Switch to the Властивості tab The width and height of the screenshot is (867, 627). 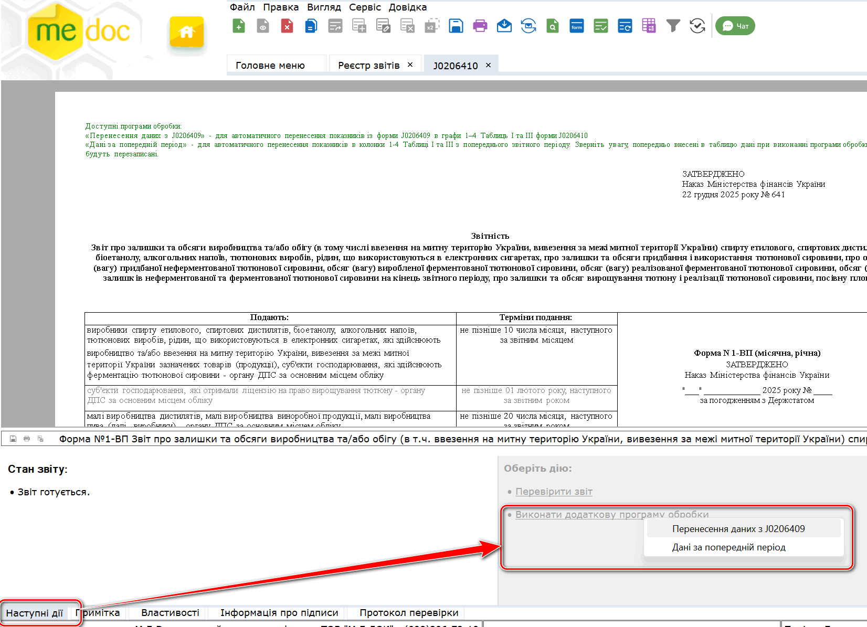point(170,613)
